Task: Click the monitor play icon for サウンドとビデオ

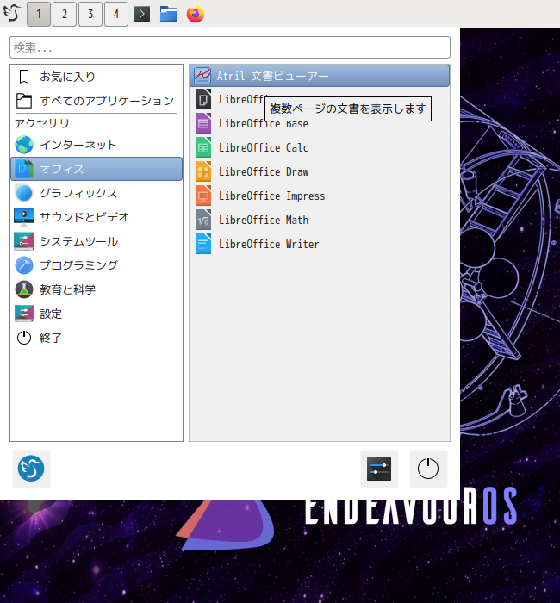Action: pyautogui.click(x=24, y=217)
